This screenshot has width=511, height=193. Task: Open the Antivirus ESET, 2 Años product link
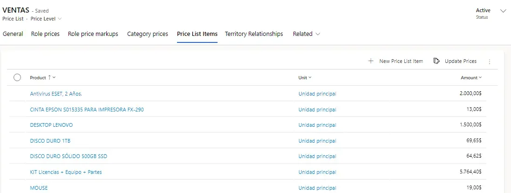click(56, 94)
